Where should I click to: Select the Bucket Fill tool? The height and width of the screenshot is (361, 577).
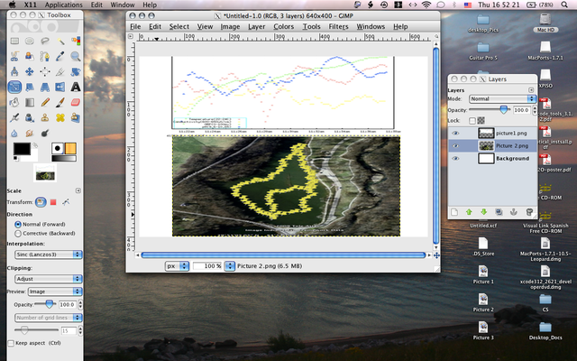14,102
